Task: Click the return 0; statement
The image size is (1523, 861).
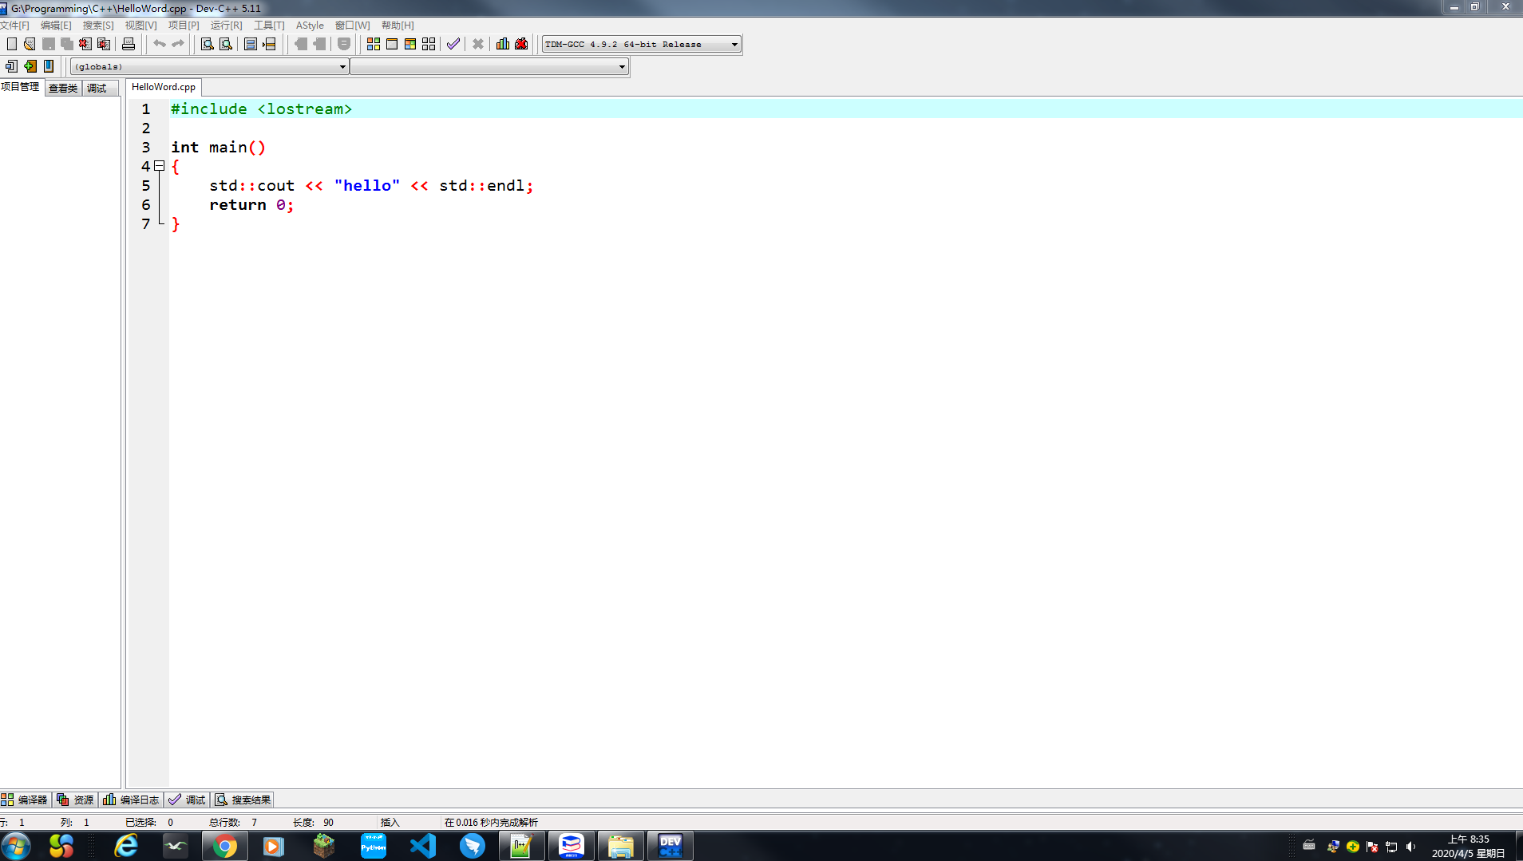Action: pyautogui.click(x=251, y=205)
